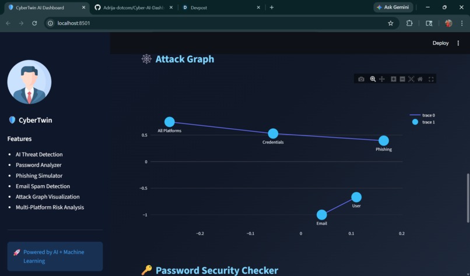Click the spider web Attack Graph icon

(x=146, y=59)
